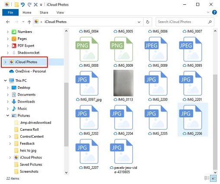Click the blue Help question mark icon
Screen dimensions: 220x184
pos(214,13)
